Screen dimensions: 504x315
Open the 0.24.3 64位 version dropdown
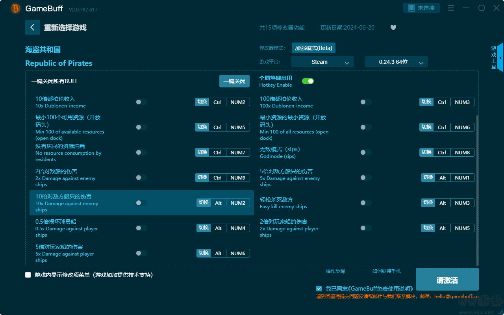tap(396, 62)
